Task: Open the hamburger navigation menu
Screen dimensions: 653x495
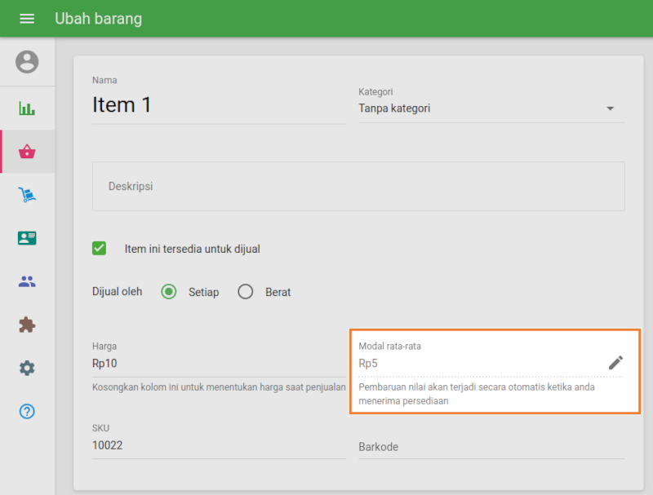Action: coord(27,19)
